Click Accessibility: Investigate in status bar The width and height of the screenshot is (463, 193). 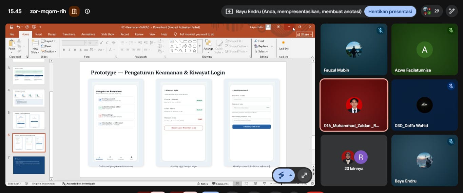click(79, 184)
